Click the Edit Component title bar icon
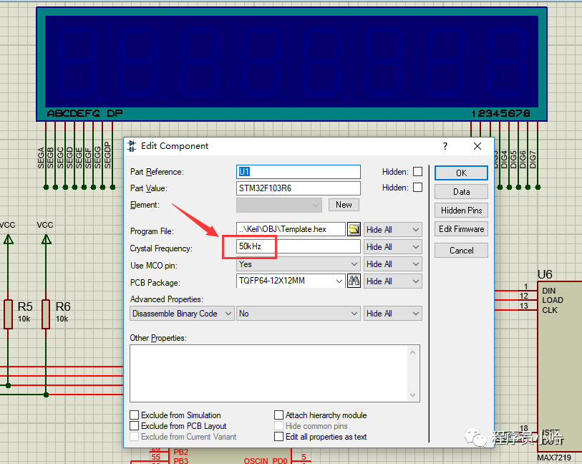Image resolution: width=582 pixels, height=464 pixels. pyautogui.click(x=132, y=146)
